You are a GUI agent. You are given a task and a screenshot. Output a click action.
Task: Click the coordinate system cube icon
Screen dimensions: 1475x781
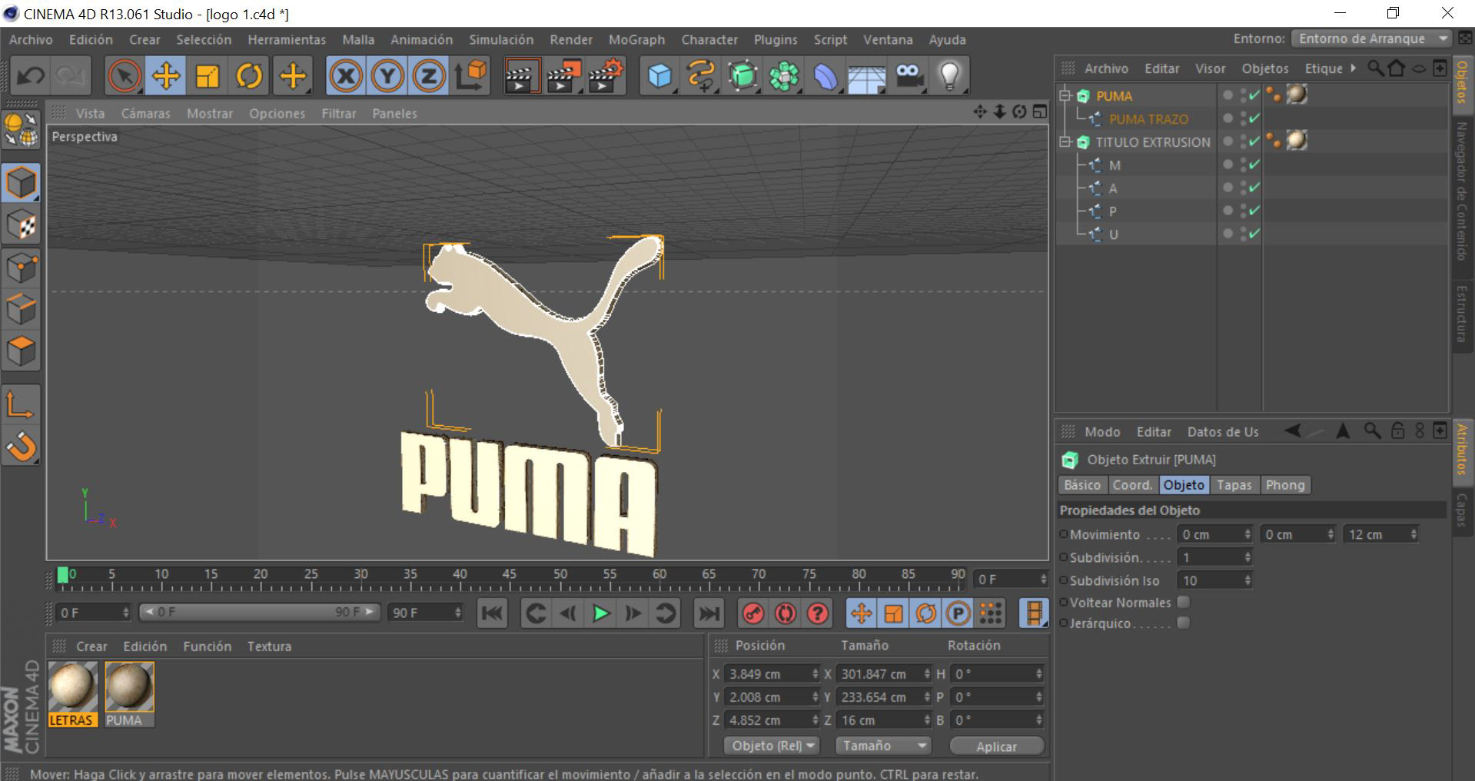click(x=470, y=76)
